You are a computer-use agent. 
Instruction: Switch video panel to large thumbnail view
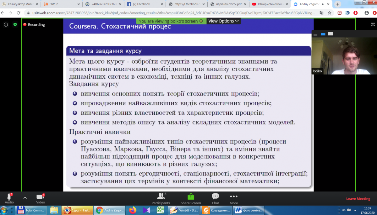331,34
